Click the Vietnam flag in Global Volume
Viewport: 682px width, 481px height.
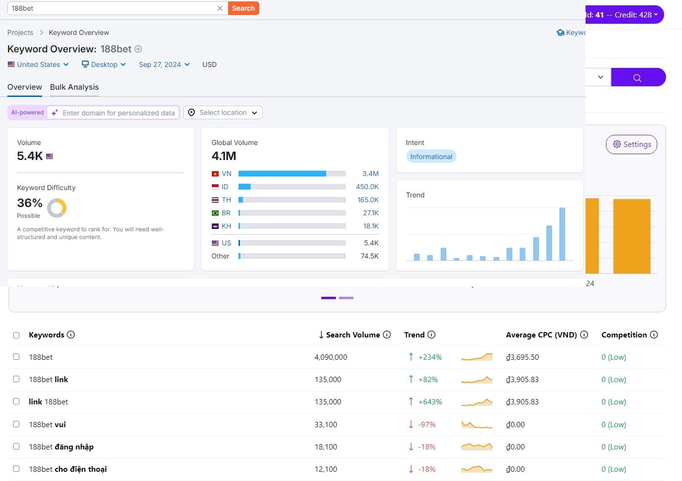pos(215,174)
